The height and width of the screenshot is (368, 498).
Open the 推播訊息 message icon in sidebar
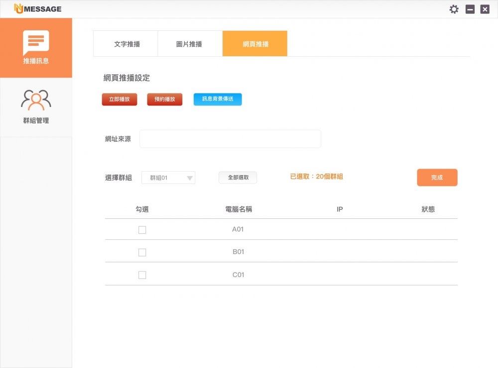pos(36,43)
